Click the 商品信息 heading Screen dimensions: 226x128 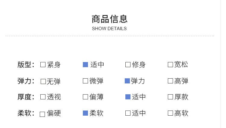[x=109, y=19]
